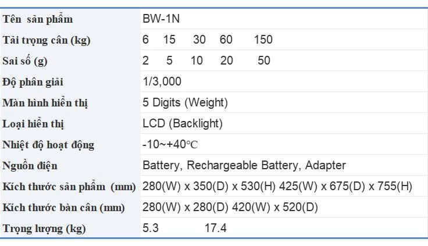Select the 'Tên sản phẩm' row label
Screen dimensions: 428x246
click(x=38, y=19)
